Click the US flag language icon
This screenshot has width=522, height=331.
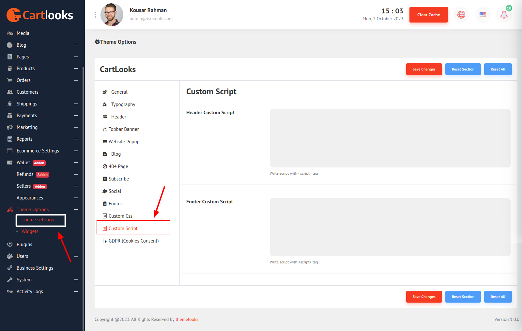483,15
